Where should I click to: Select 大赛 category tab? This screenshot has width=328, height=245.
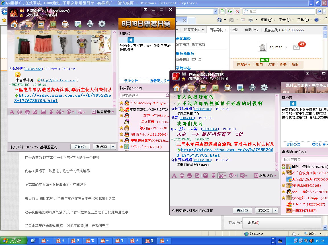(x=271, y=65)
